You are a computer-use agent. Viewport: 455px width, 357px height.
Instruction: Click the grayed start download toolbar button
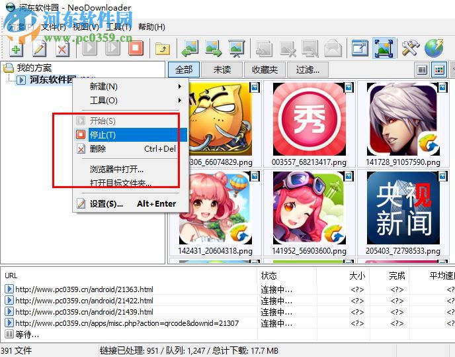pyautogui.click(x=90, y=48)
